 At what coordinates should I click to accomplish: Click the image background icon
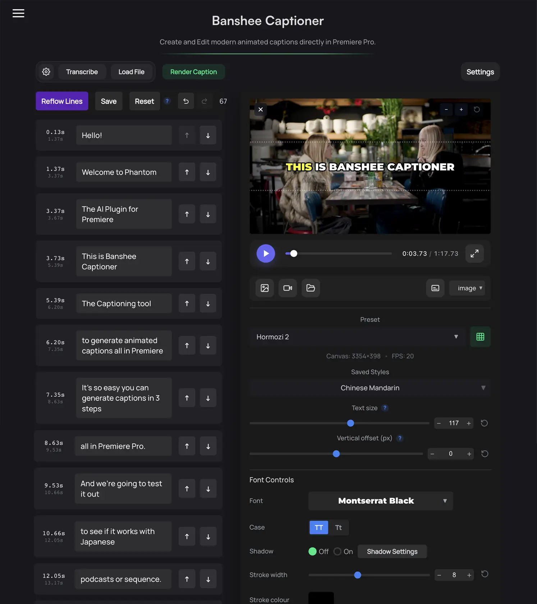coord(265,288)
